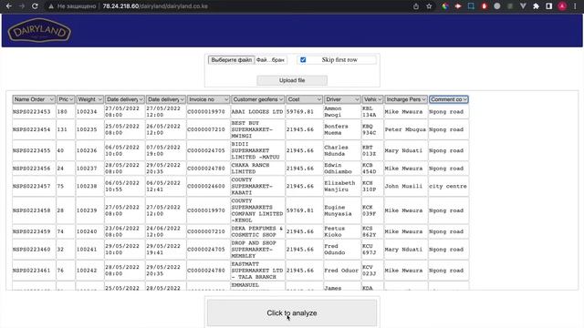Screen dimensions: 584x328
Task: Open the pink profile avatar
Action: point(562,6)
